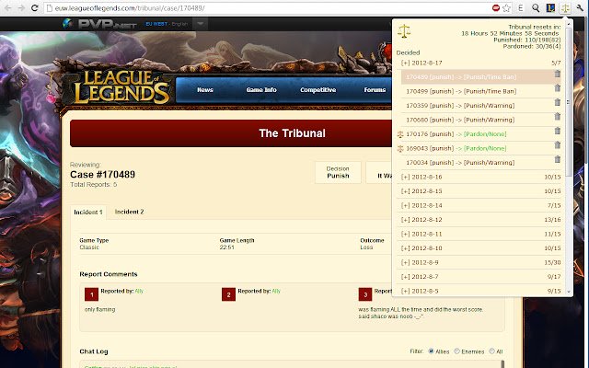Viewport: 589px width, 368px height.
Task: Click report number 1 badge
Action: click(91, 294)
